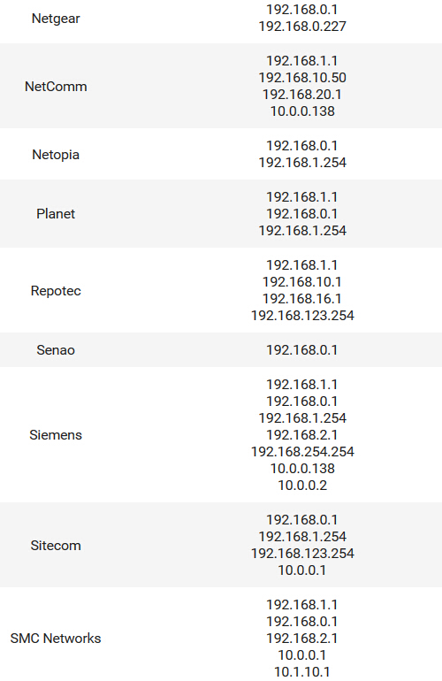Click the Repotec brand label
Image resolution: width=442 pixels, height=681 pixels.
(56, 291)
